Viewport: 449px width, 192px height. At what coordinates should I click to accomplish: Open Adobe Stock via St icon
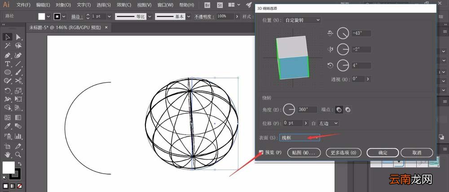click(x=220, y=5)
